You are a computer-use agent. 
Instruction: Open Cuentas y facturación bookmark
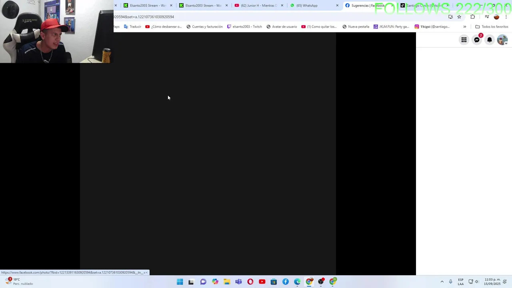tap(204, 27)
